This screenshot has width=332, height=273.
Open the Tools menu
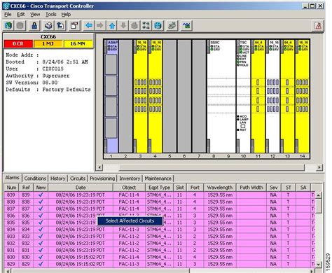[x=50, y=15]
